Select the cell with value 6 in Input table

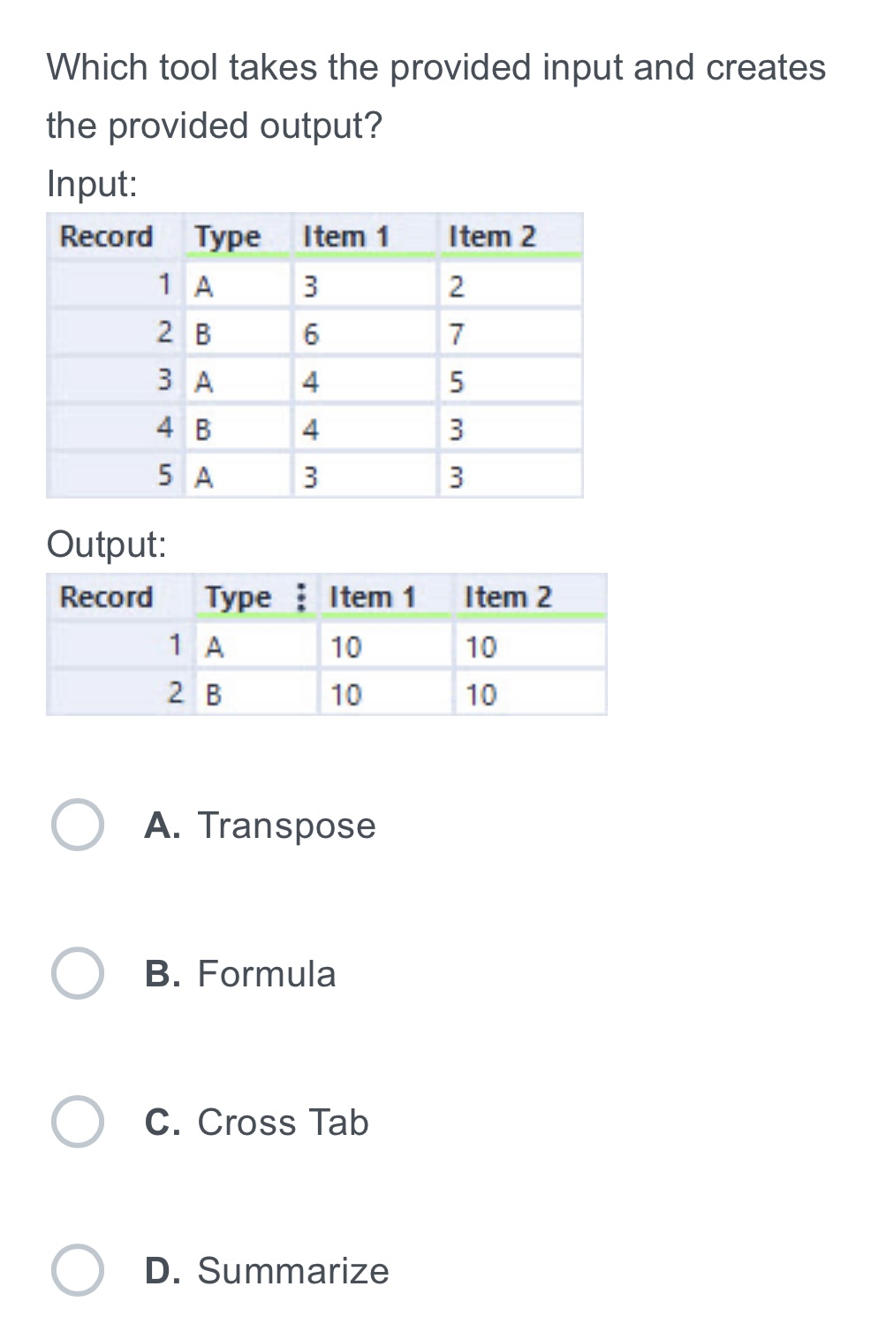364,334
